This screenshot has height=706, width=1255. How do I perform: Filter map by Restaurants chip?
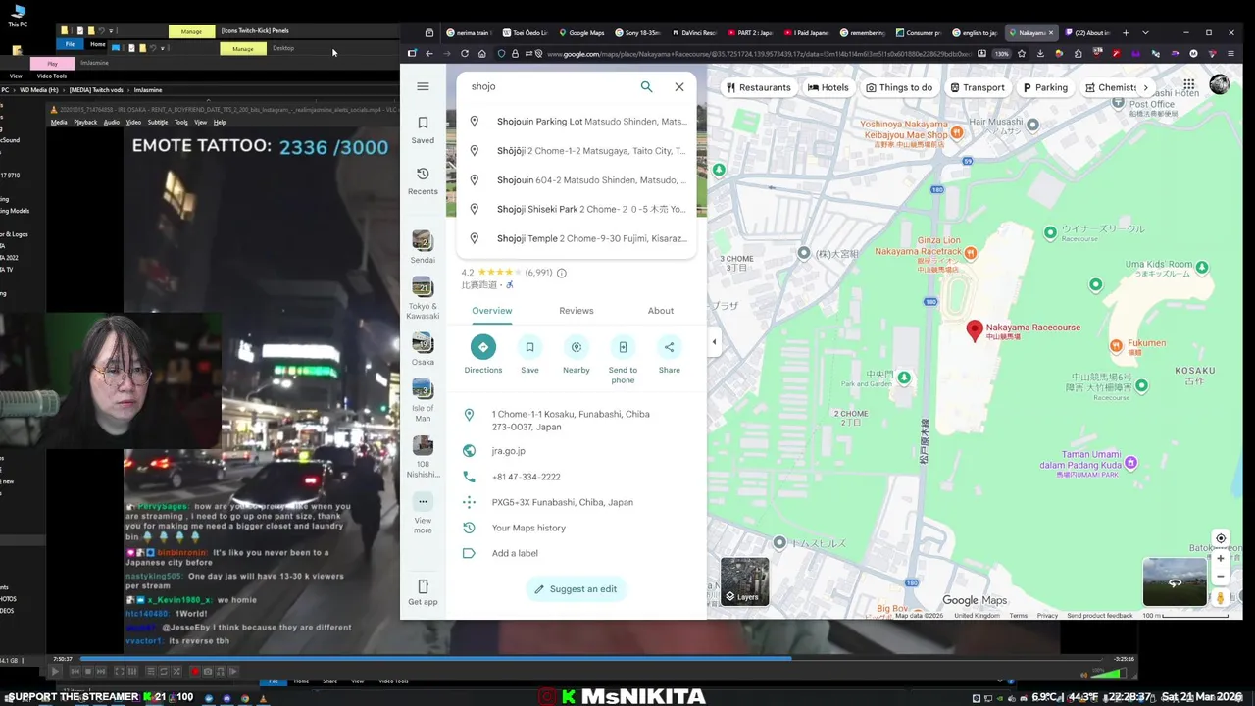[x=758, y=87]
